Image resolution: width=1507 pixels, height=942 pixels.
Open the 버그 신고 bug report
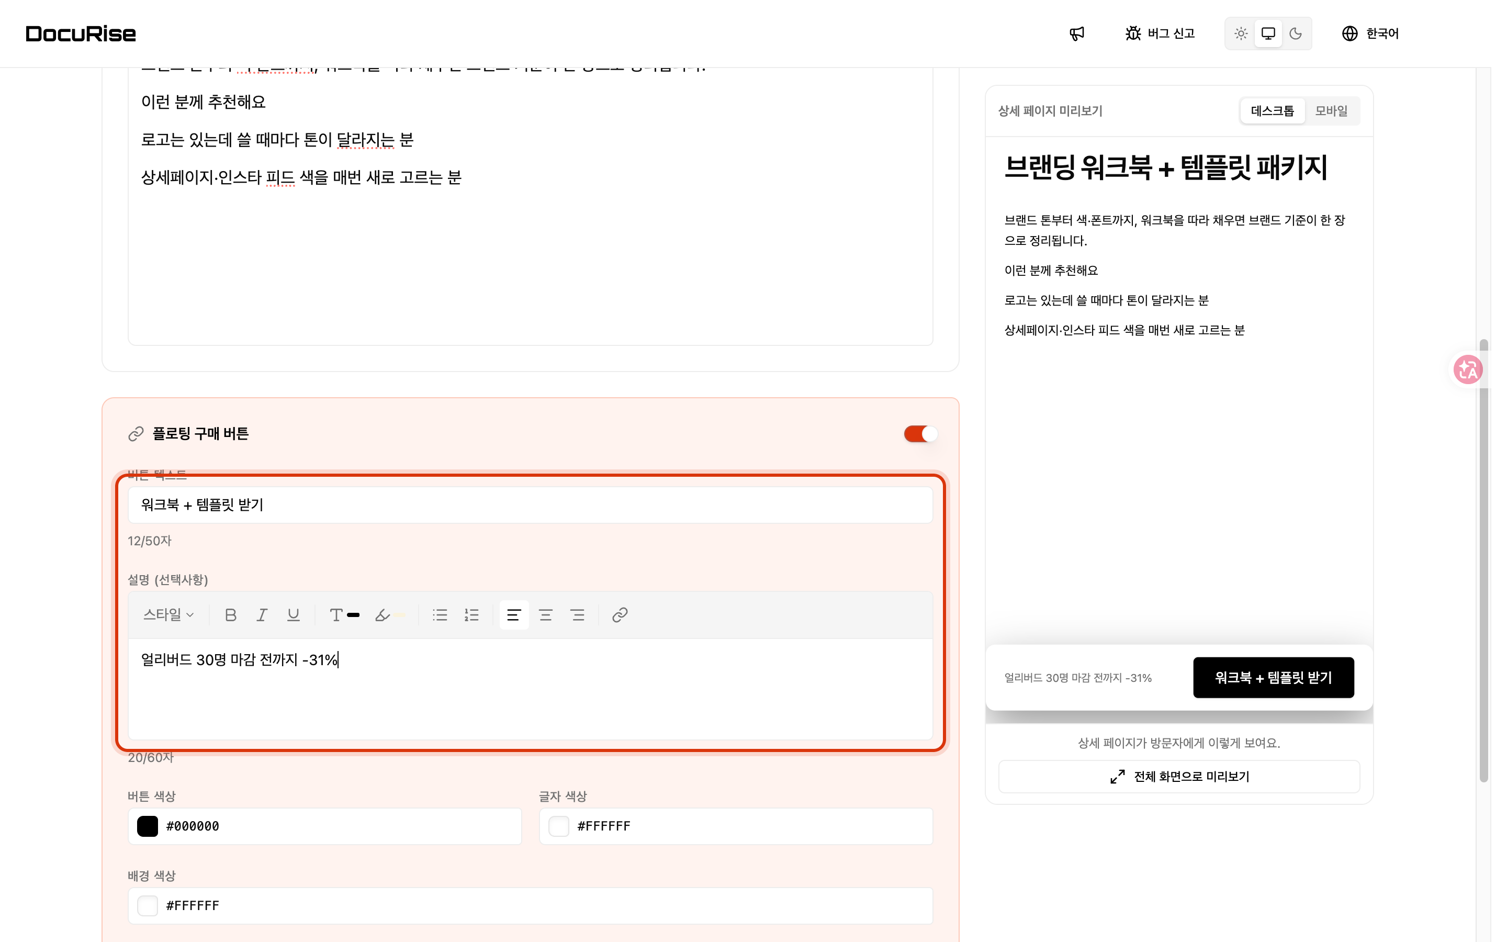pos(1160,33)
